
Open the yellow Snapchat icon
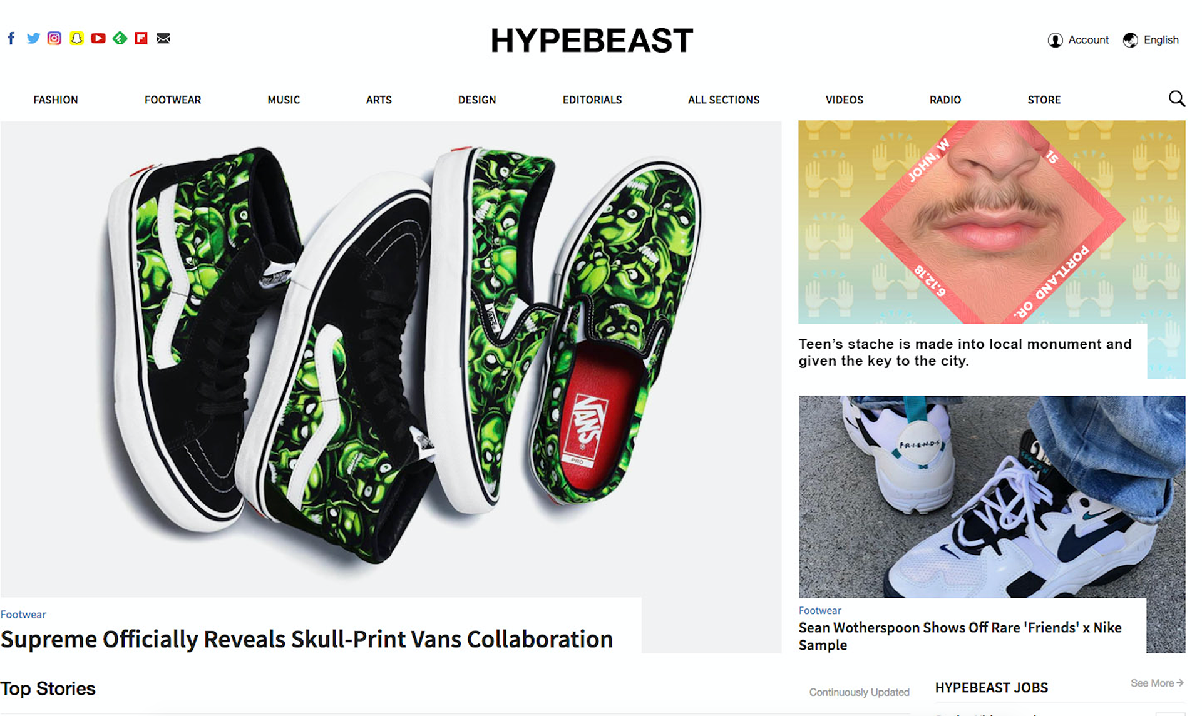76,38
